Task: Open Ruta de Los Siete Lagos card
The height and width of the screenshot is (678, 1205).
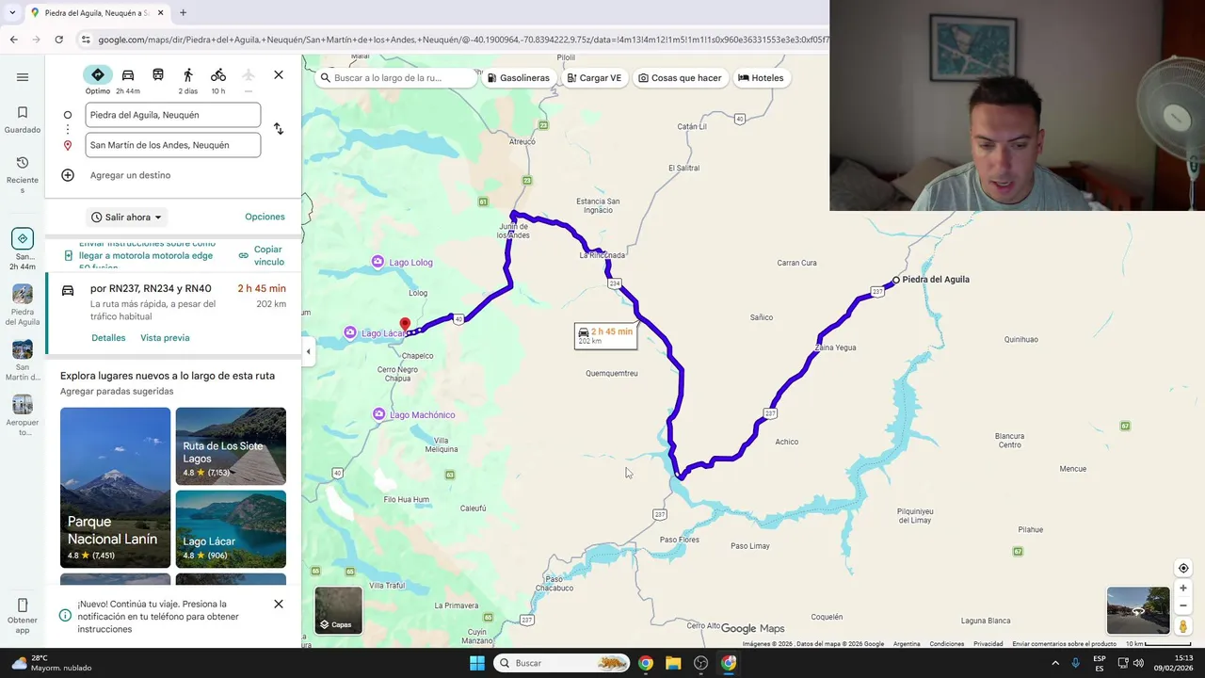Action: pyautogui.click(x=231, y=446)
